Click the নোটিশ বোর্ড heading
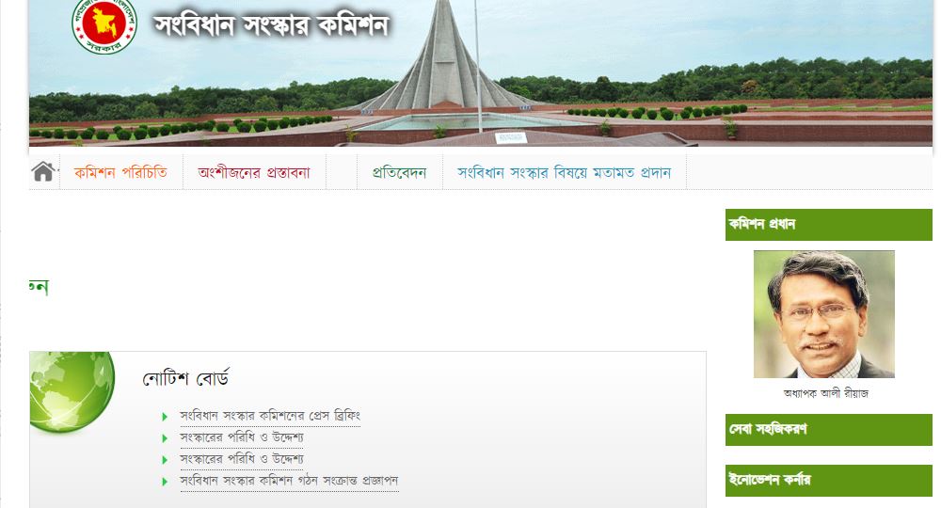 [x=186, y=378]
